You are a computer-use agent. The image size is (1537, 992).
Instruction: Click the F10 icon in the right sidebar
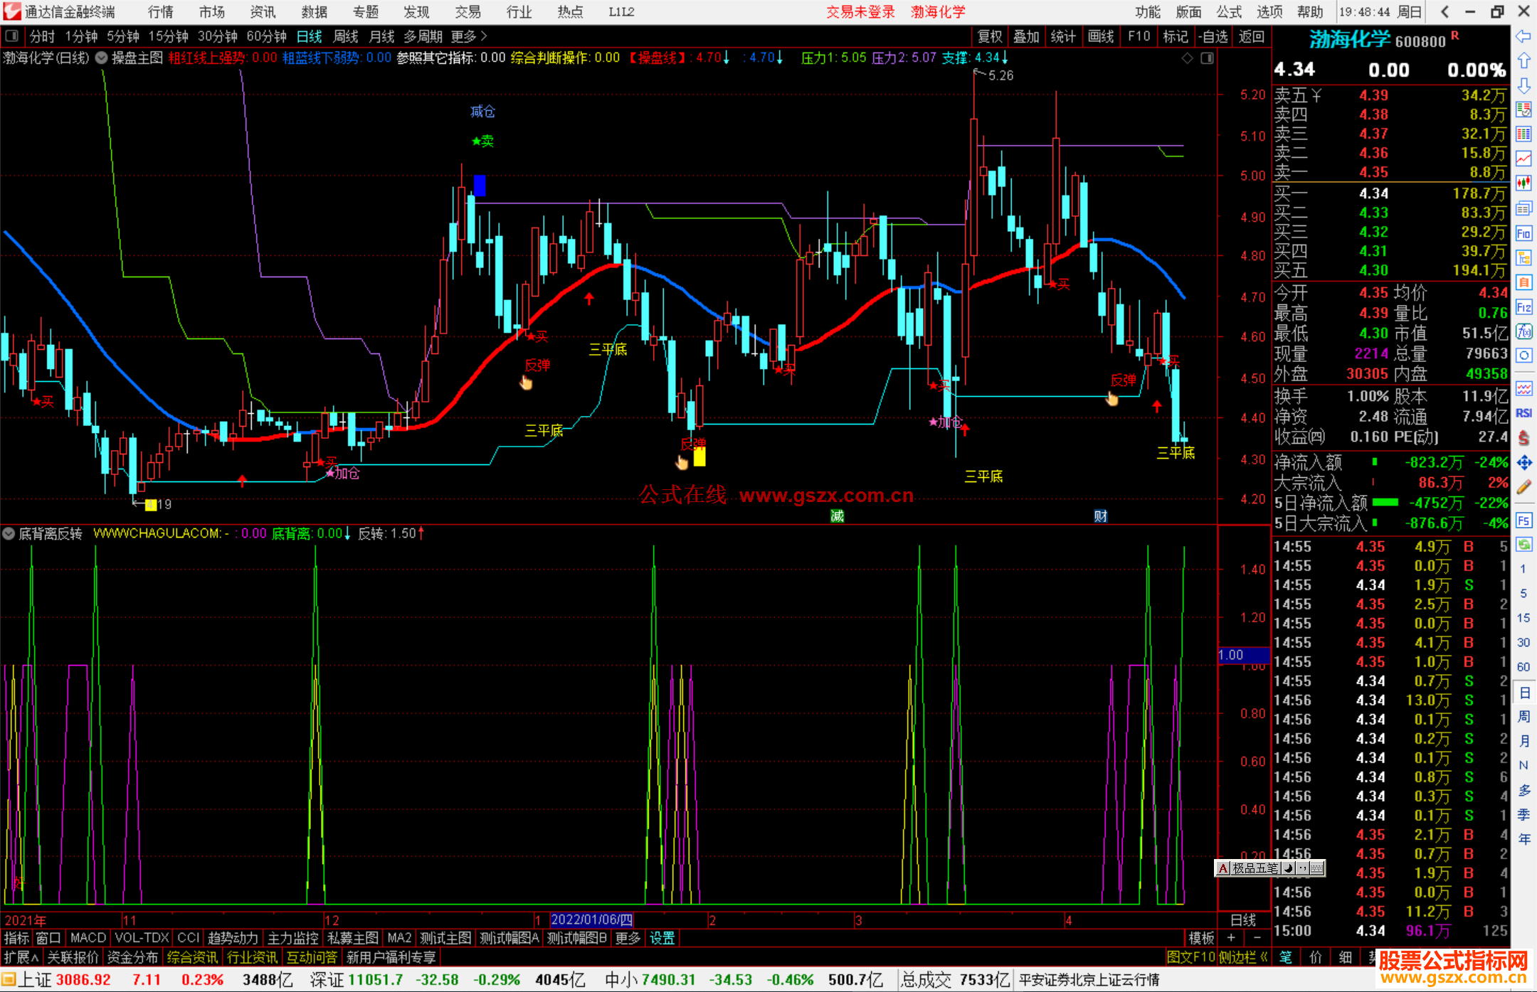pos(1523,233)
